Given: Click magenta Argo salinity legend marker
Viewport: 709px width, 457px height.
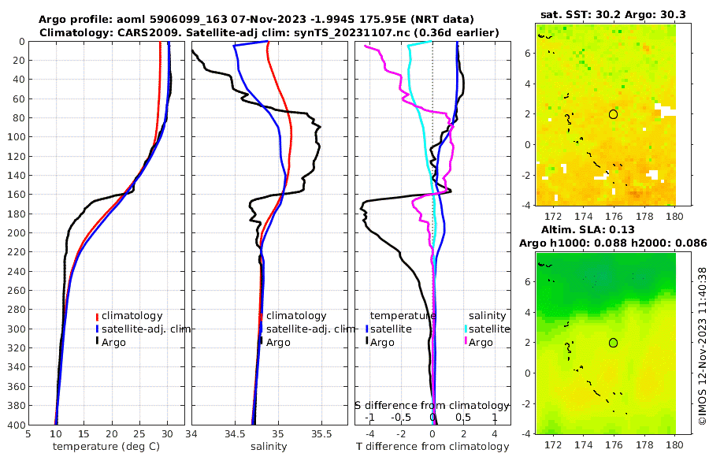Looking at the screenshot, I should point(466,342).
